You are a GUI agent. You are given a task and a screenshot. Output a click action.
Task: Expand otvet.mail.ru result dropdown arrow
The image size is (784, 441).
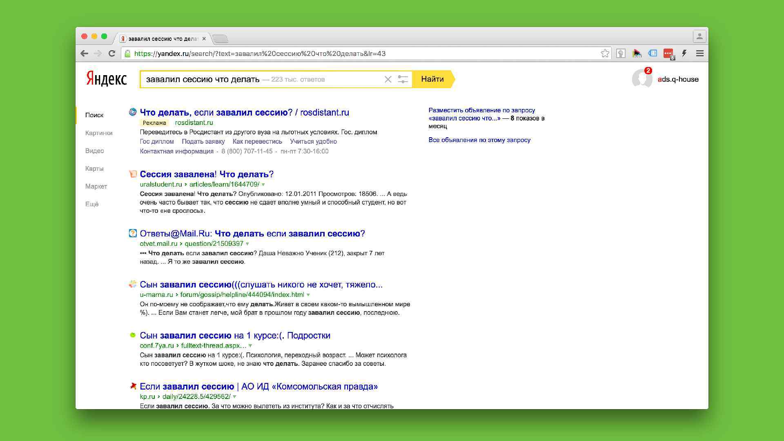[247, 244]
